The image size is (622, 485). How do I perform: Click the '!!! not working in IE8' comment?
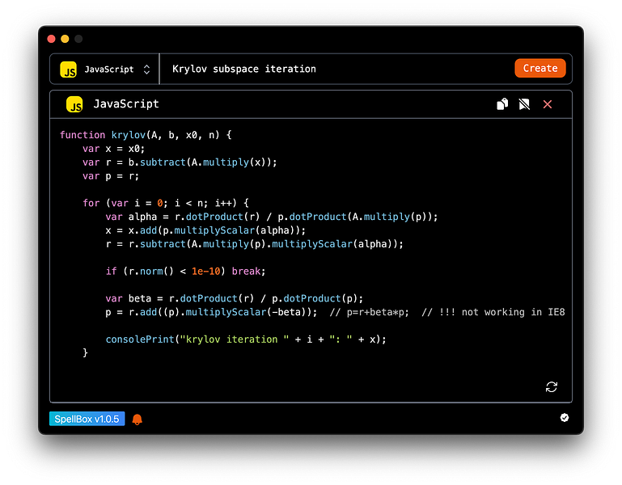point(493,312)
